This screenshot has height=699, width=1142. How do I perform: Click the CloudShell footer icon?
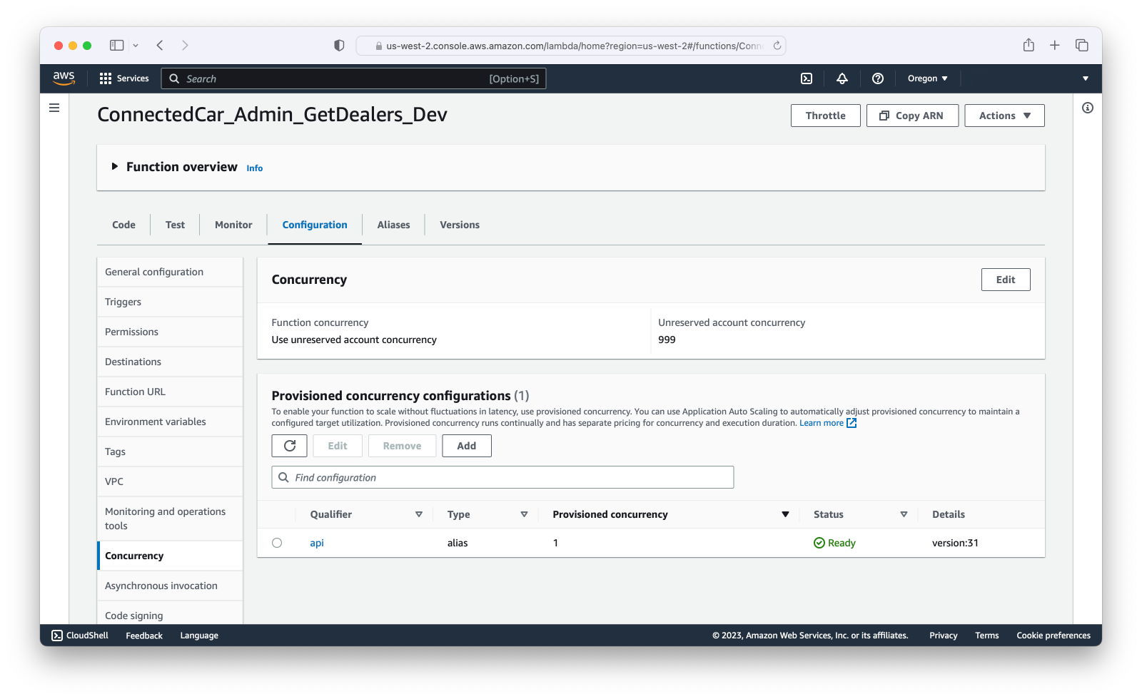coord(57,636)
